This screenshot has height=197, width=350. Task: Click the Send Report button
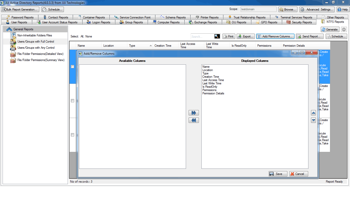(x=309, y=36)
